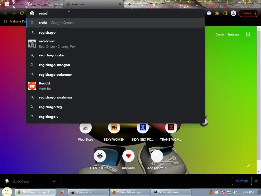261x196 pixels.
Task: Click the 7:47 PM clock
Action: pos(248,192)
